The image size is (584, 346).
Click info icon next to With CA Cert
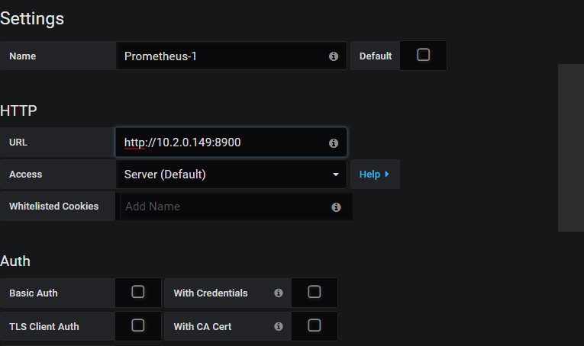[x=278, y=326]
